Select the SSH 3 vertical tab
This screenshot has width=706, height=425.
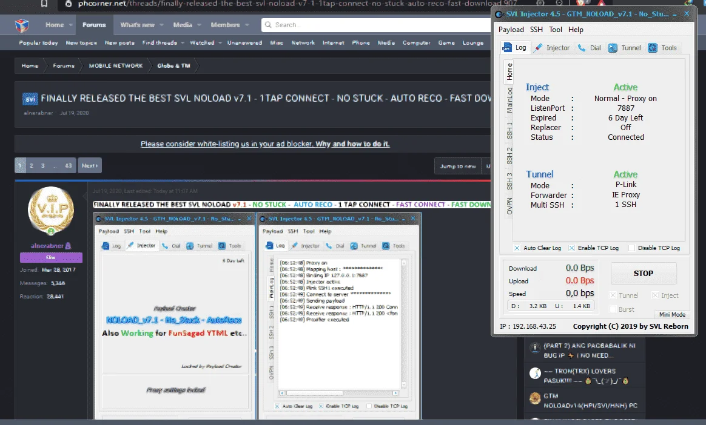[x=509, y=181]
